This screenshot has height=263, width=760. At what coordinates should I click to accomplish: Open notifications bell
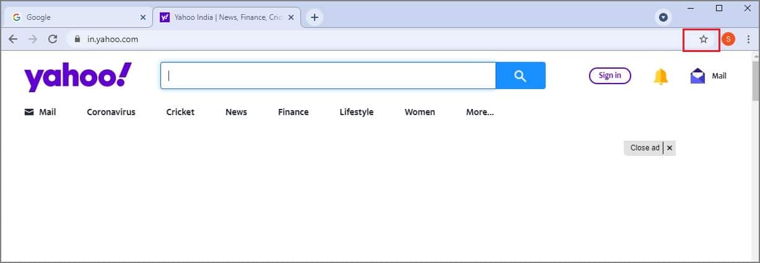tap(661, 76)
